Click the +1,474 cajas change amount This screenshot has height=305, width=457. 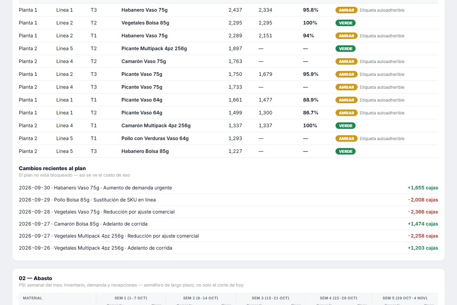click(423, 224)
